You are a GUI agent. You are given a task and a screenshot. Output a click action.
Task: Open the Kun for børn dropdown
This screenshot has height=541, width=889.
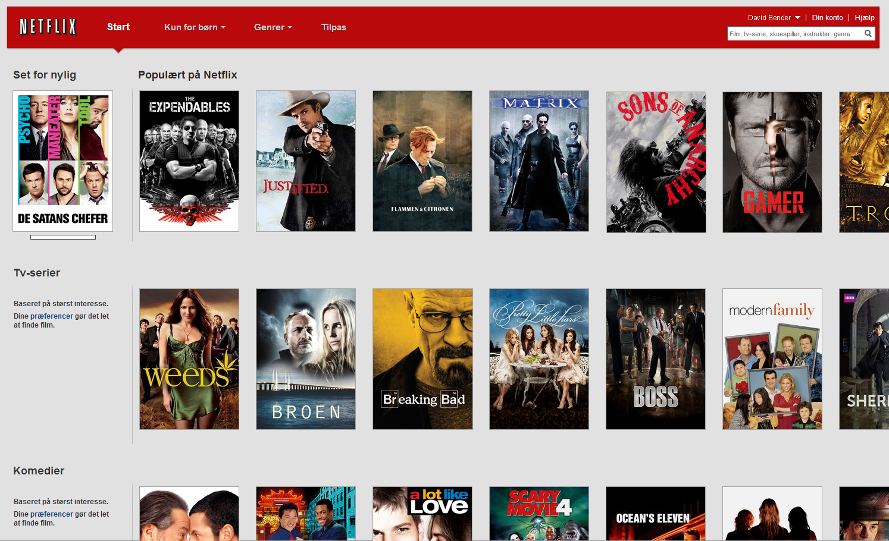point(195,27)
